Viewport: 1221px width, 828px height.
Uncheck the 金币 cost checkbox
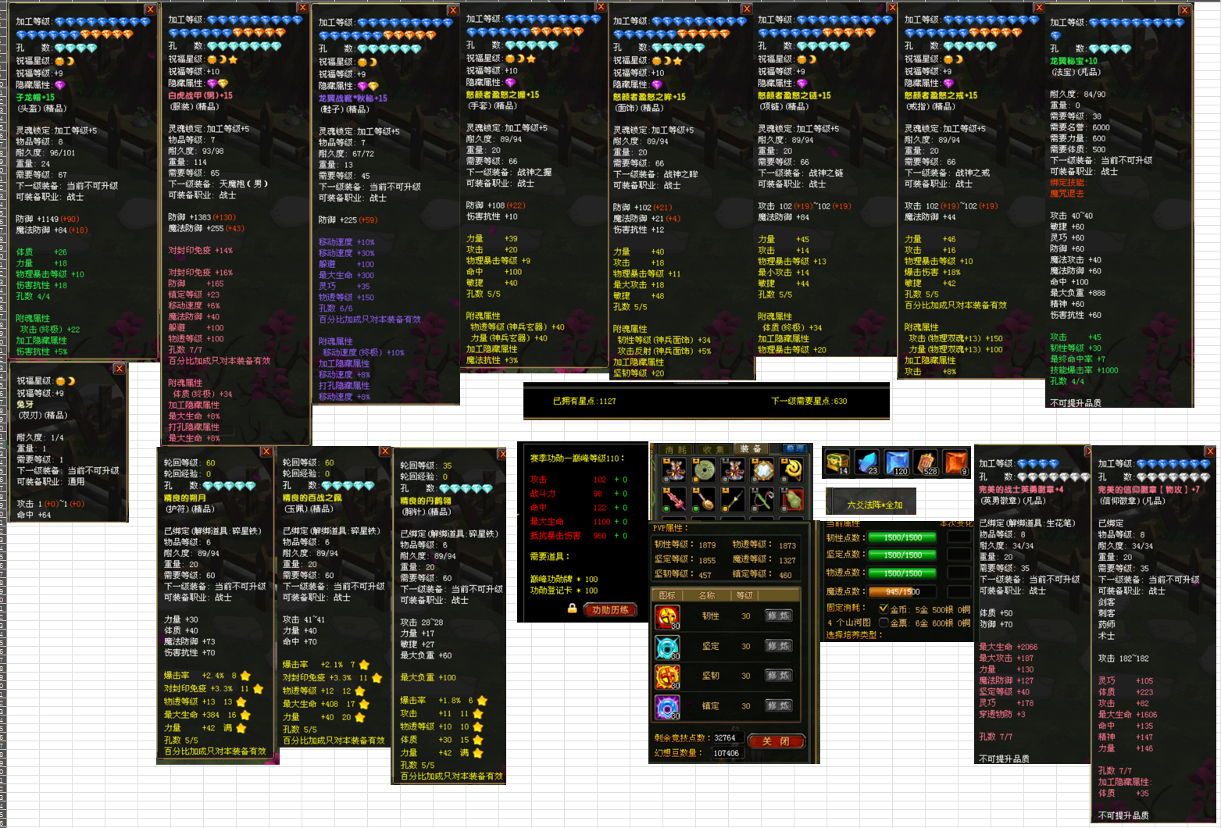pos(884,609)
